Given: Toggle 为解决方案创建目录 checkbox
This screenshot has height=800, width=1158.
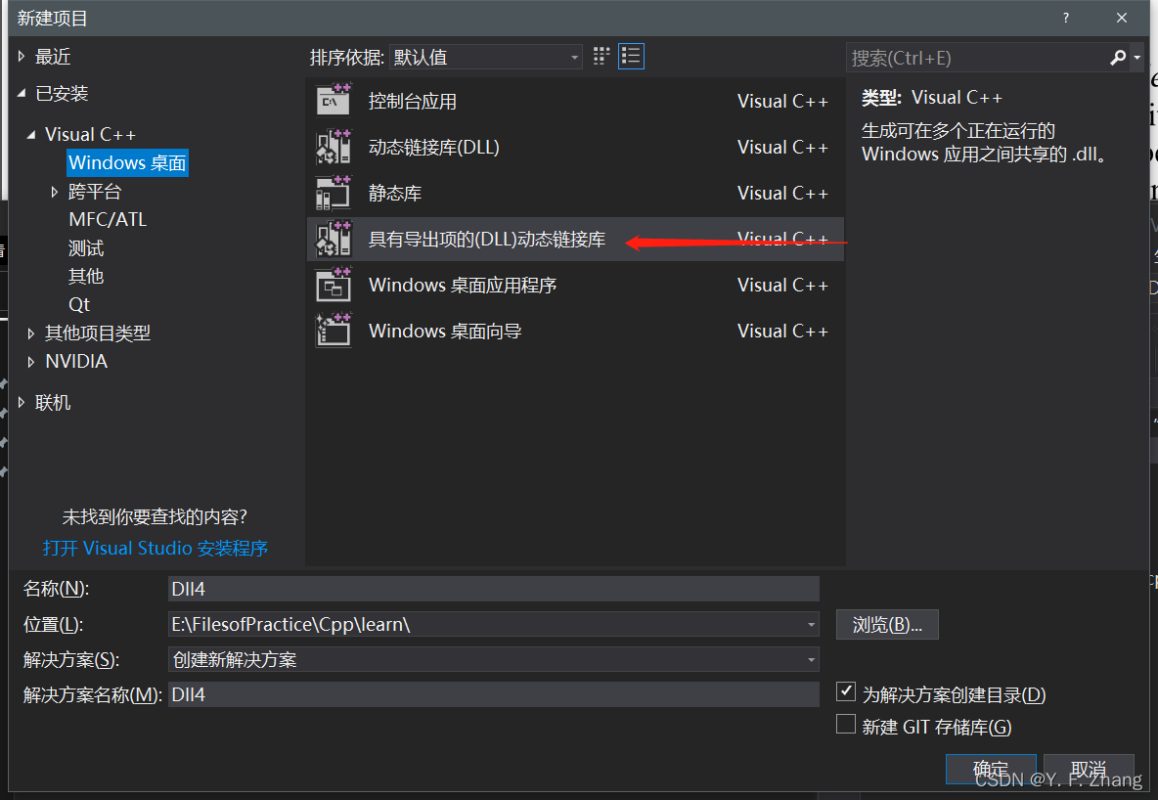Looking at the screenshot, I should tap(846, 691).
